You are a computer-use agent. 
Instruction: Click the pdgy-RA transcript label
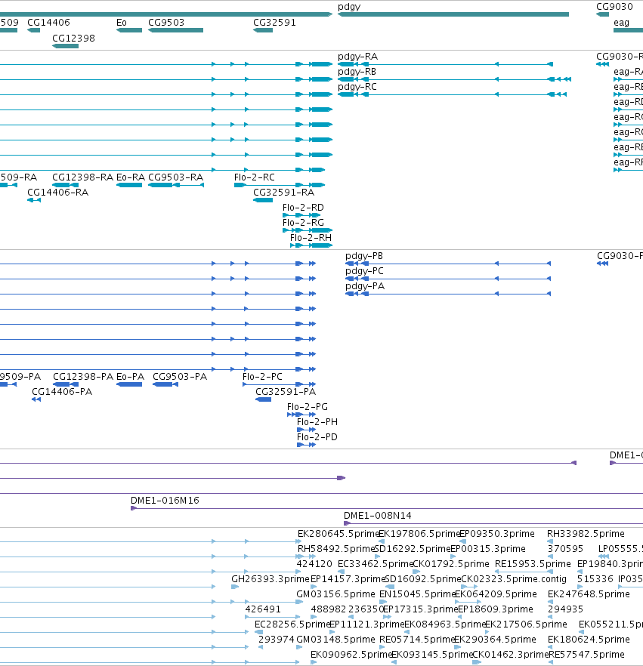[357, 57]
